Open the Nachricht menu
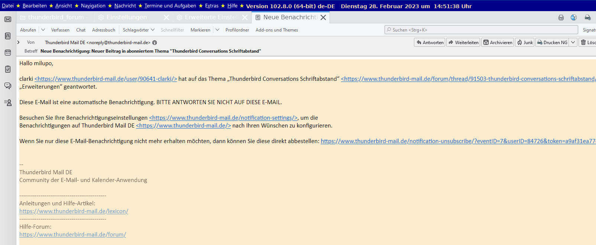 (125, 6)
